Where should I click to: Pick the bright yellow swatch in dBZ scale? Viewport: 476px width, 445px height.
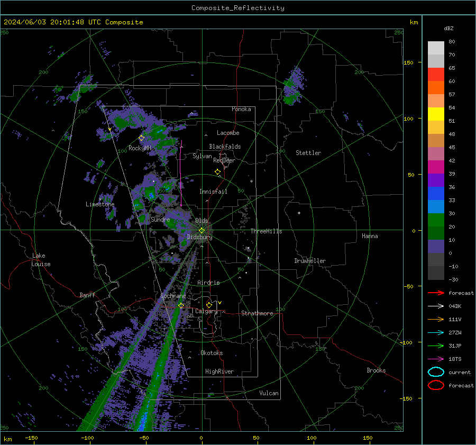tap(436, 114)
